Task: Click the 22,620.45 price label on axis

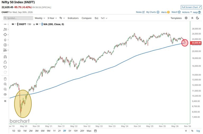Action: 196,43
